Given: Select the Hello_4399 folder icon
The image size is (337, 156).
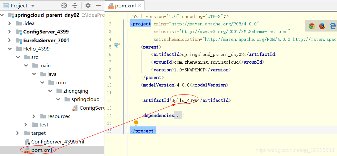Looking at the screenshot, I should [19, 49].
